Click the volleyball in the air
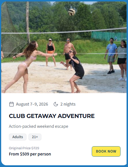The height and width of the screenshot is (167, 128). pos(72,12)
